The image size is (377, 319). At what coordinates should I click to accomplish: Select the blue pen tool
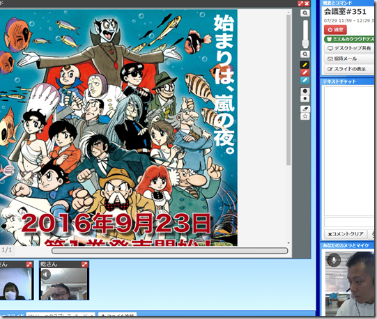305,80
